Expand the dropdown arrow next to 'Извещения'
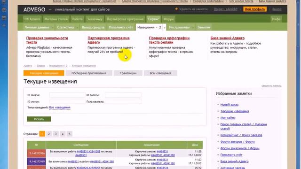Viewport: 301px width, 169px height. pyautogui.click(x=164, y=28)
